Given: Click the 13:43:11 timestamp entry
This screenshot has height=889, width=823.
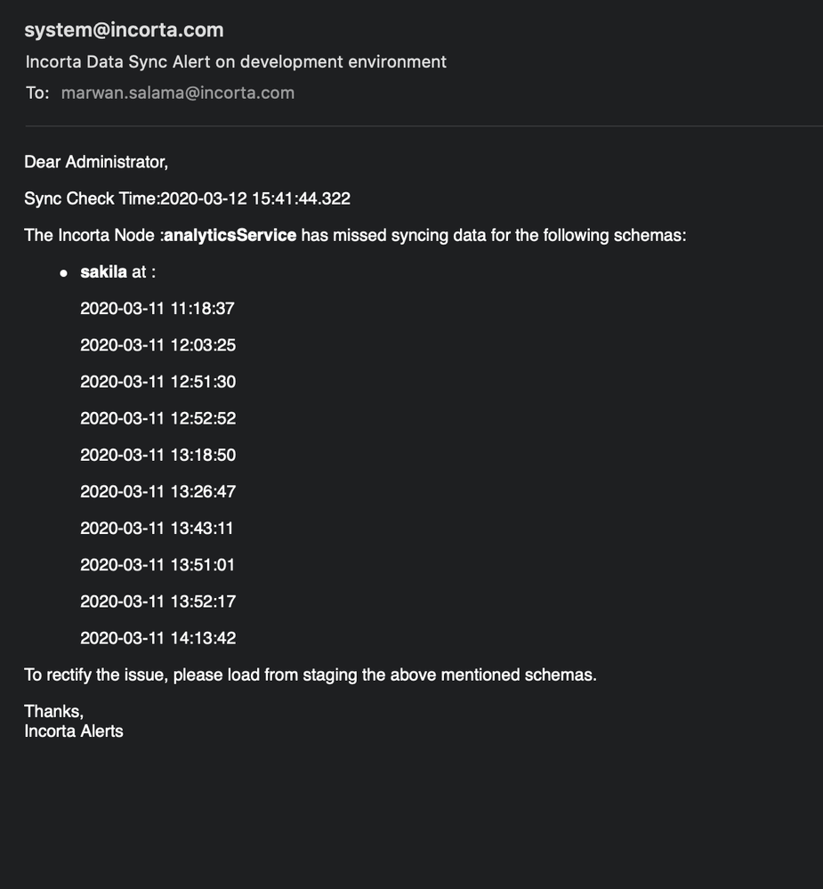Looking at the screenshot, I should 157,528.
